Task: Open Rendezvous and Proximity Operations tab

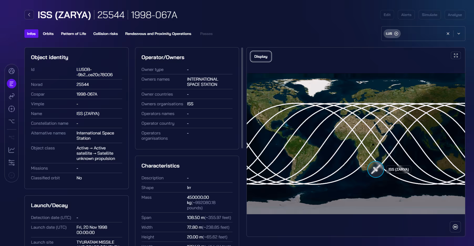Action: point(158,34)
